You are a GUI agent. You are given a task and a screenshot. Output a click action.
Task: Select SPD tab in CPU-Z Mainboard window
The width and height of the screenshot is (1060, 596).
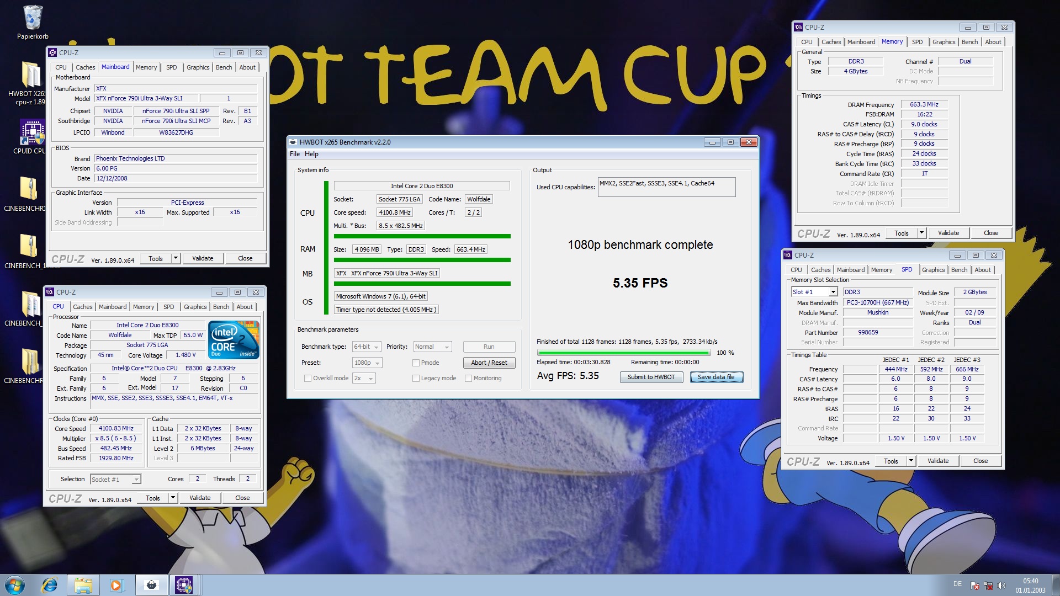[172, 67]
